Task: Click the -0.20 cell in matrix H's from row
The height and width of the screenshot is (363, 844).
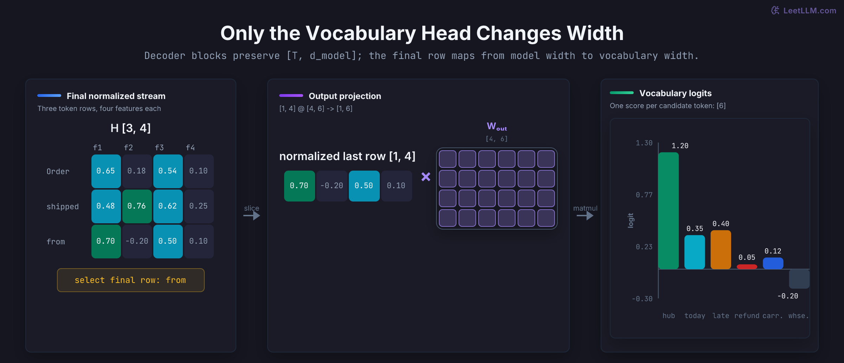Action: click(x=137, y=241)
